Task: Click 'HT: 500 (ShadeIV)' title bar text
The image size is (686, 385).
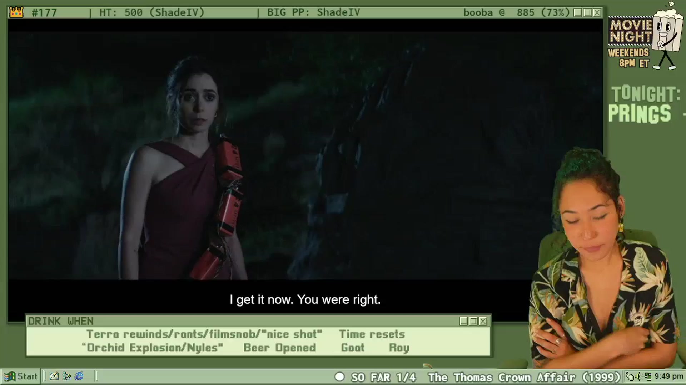Action: pyautogui.click(x=152, y=13)
